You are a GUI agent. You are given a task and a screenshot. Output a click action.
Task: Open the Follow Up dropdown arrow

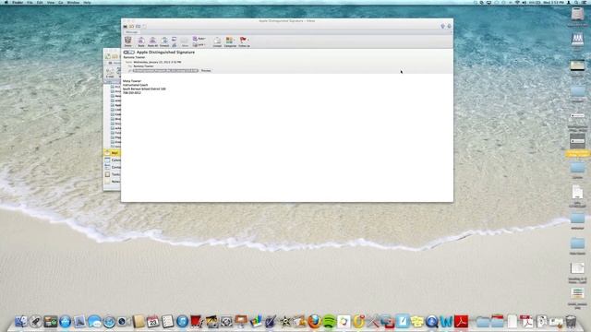click(248, 40)
